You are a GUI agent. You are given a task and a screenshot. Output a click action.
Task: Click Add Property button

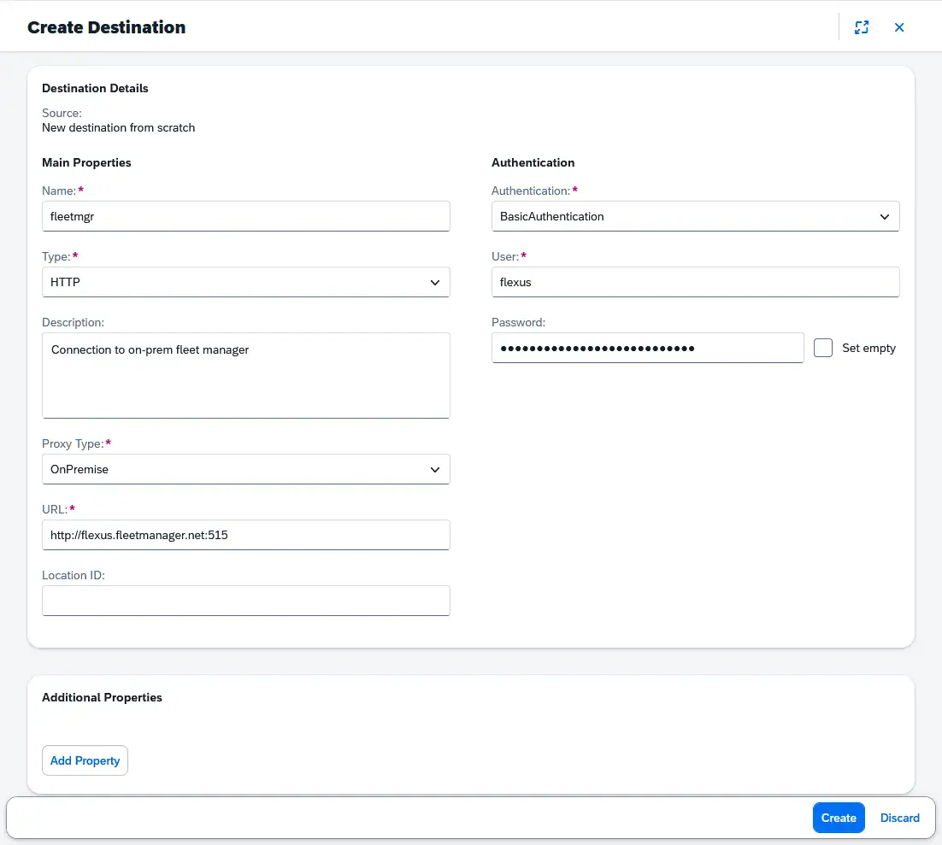(x=85, y=760)
